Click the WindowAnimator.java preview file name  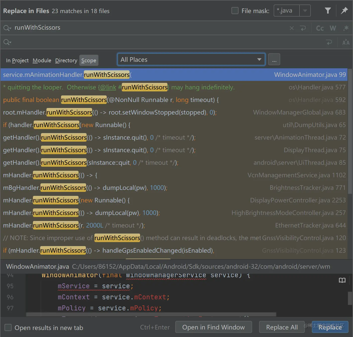(37, 266)
